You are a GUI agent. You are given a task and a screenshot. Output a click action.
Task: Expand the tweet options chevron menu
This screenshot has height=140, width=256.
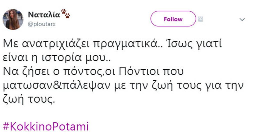click(x=242, y=19)
